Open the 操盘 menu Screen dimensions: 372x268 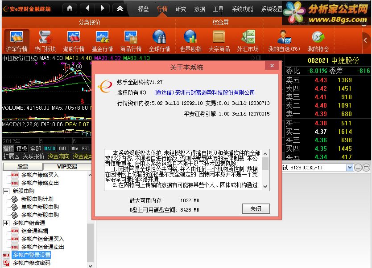tap(143, 9)
